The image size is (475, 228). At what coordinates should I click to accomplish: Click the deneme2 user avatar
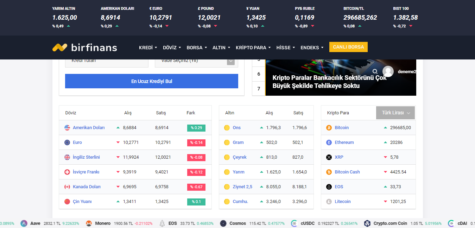coord(388,71)
